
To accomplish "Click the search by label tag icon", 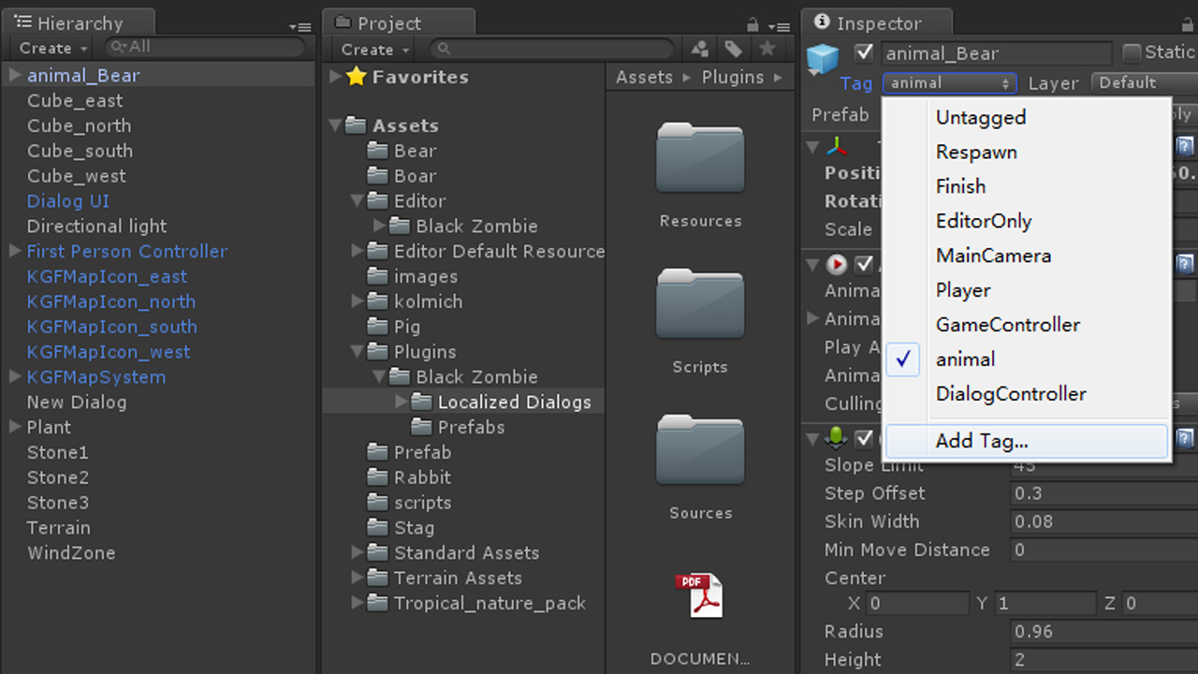I will click(733, 50).
